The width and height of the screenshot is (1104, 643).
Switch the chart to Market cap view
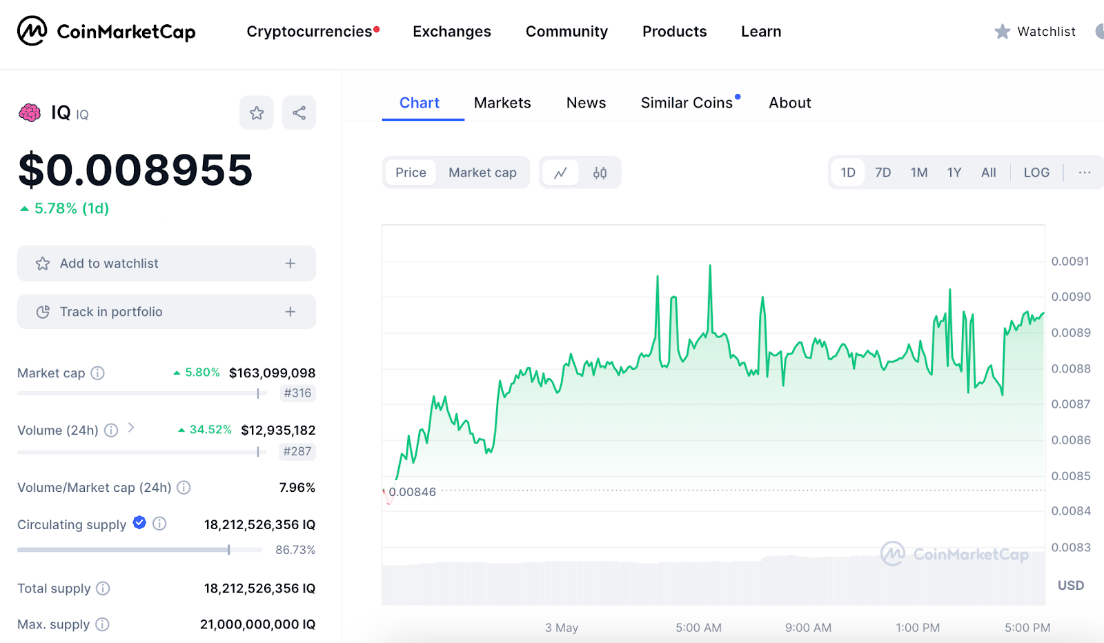coord(482,172)
